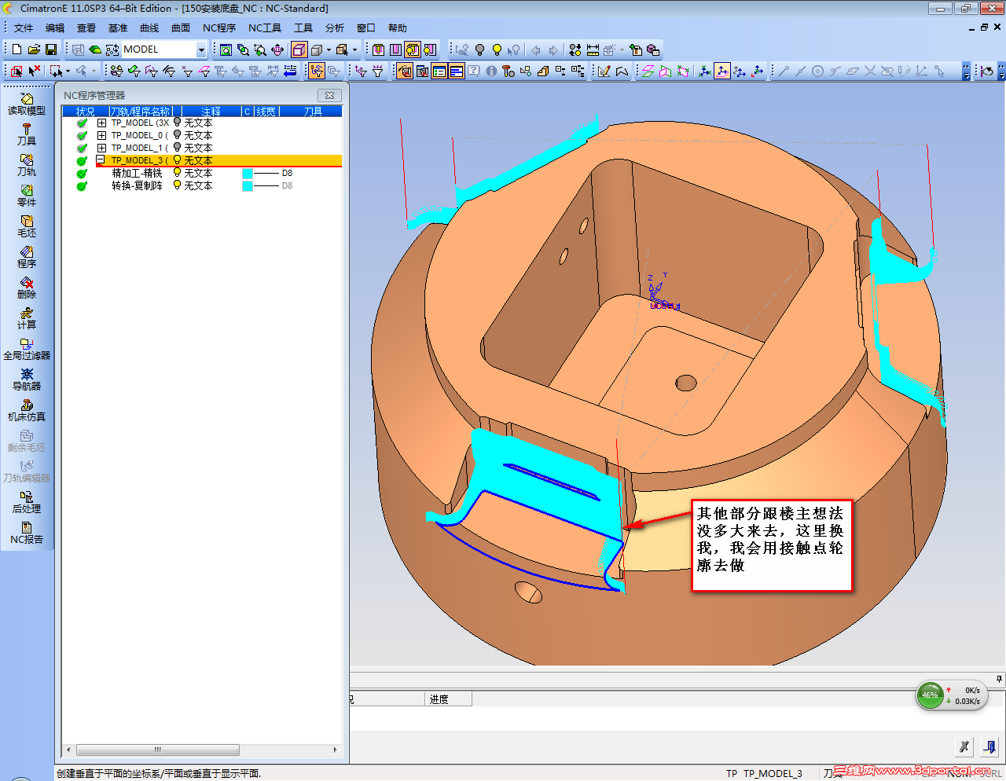Close the NC程序管理器 panel
The width and height of the screenshot is (1006, 781).
[x=330, y=95]
